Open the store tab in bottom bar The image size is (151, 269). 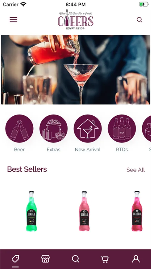46,259
